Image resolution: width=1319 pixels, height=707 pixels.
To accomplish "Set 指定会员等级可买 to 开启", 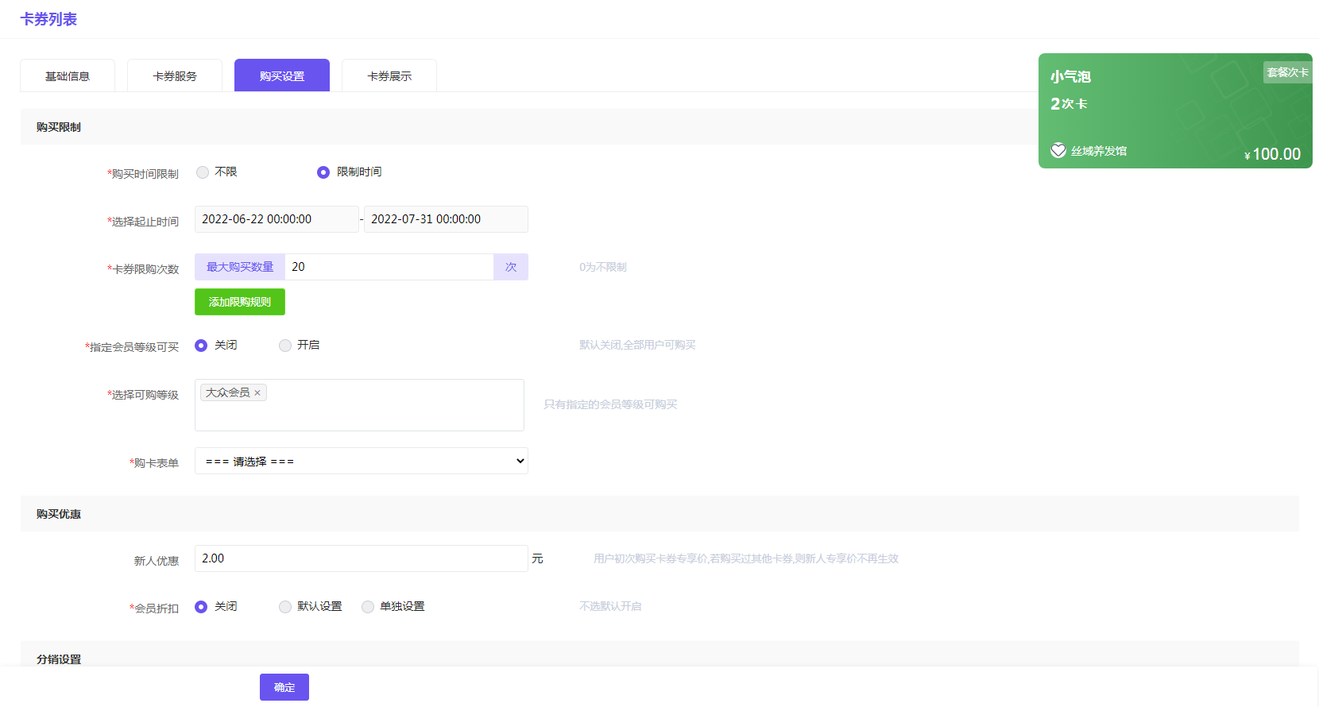I will coord(285,346).
